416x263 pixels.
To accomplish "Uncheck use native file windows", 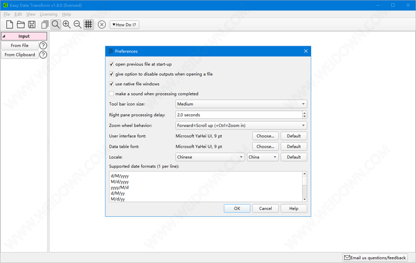I will click(112, 84).
